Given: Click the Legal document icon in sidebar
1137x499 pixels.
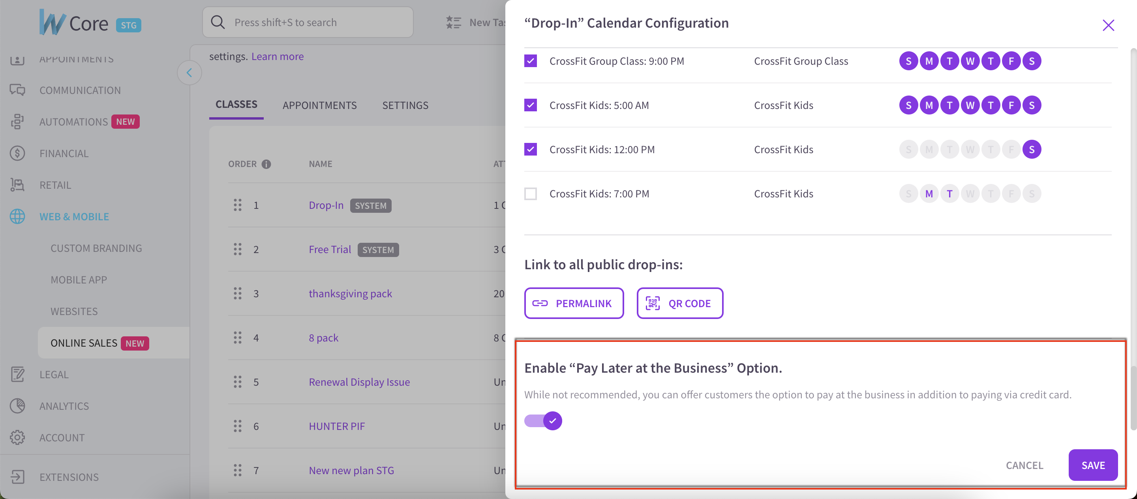Looking at the screenshot, I should (17, 374).
